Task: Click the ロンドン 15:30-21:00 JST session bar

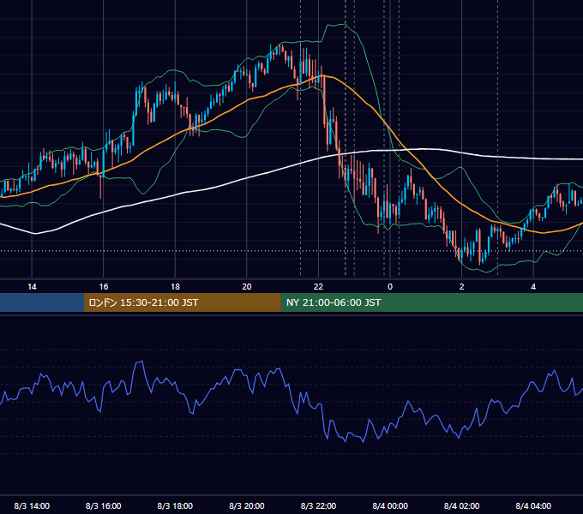Action: (x=182, y=302)
